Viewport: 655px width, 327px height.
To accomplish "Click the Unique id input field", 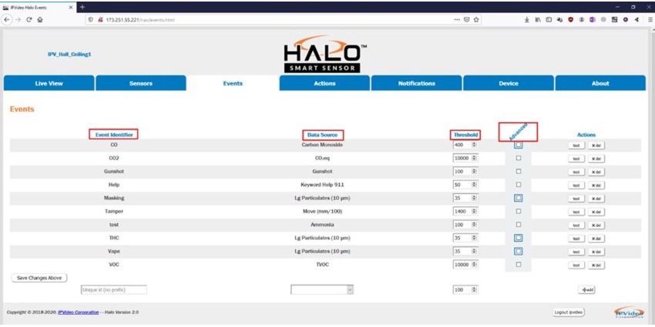I will coord(113,289).
